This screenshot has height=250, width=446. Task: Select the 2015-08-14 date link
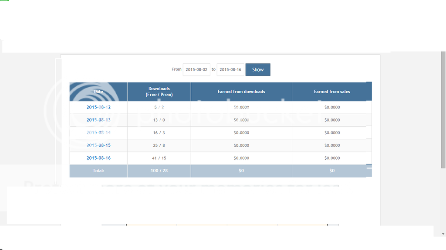pyautogui.click(x=98, y=133)
